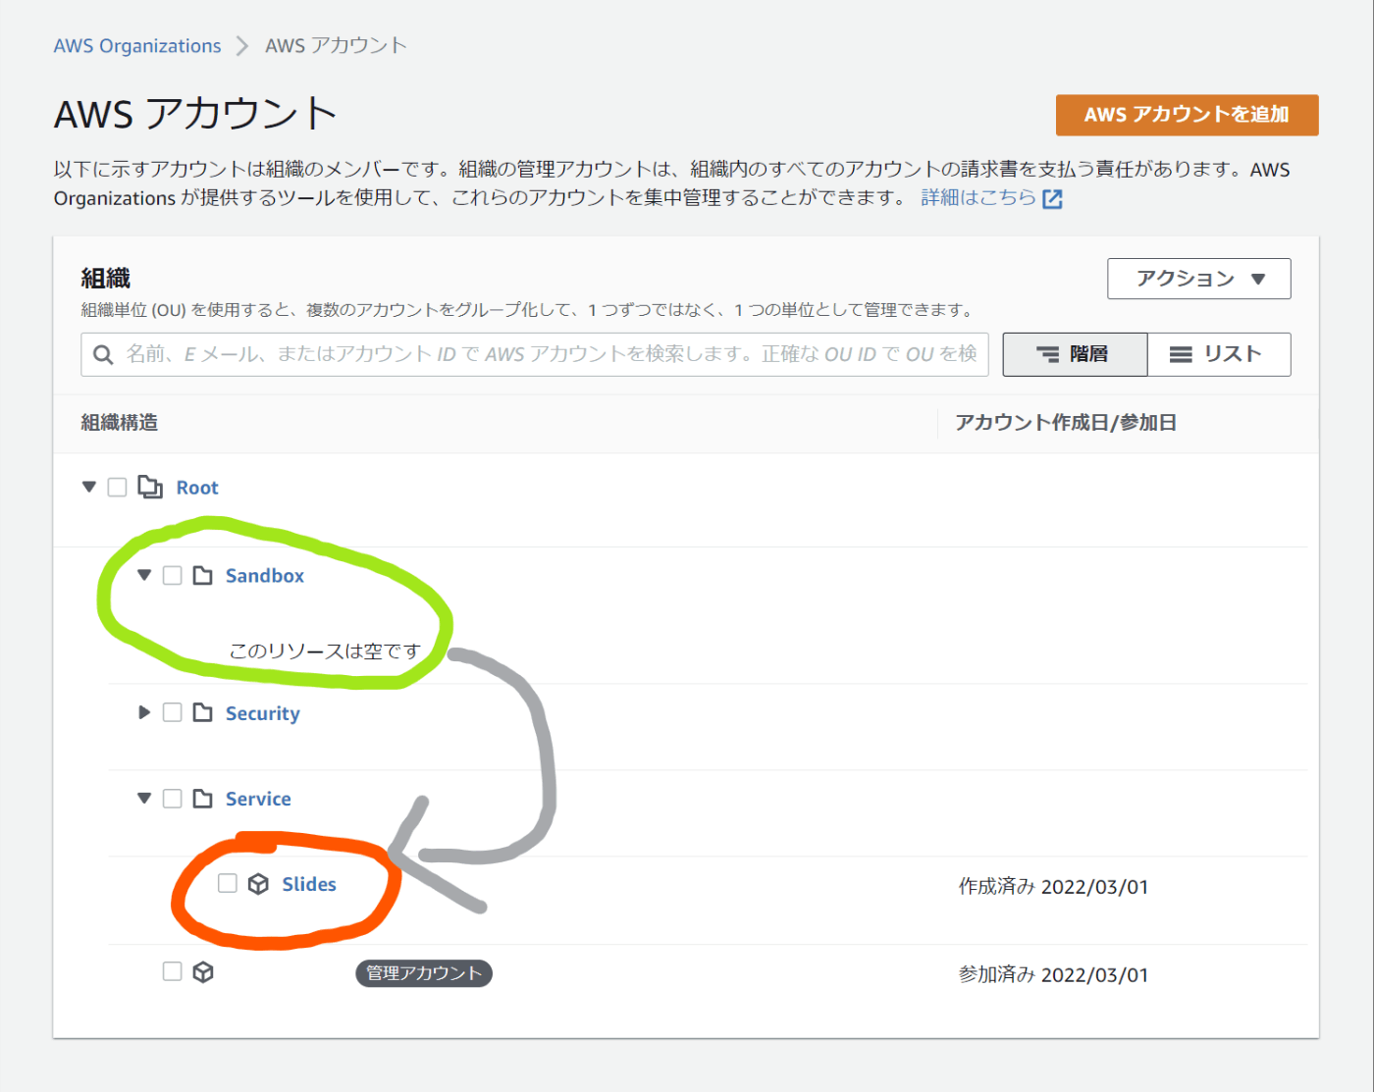Open the 詳細はこちら link

(x=978, y=197)
